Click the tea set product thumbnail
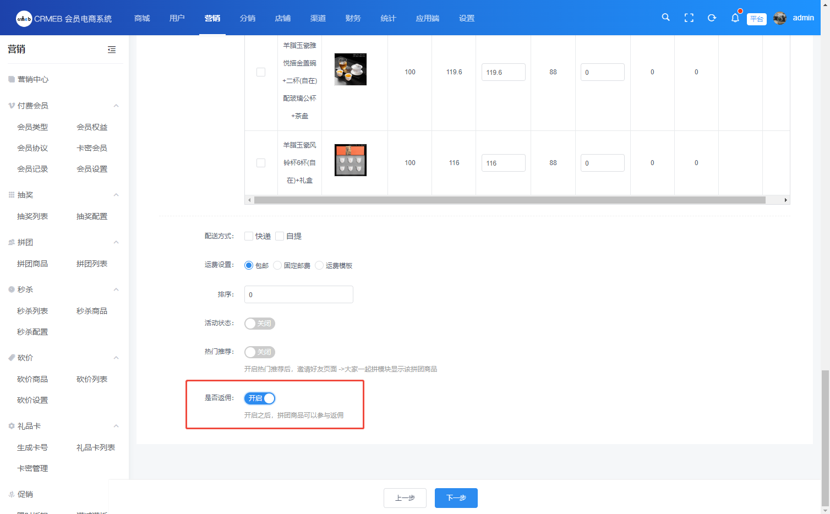The image size is (830, 514). point(351,69)
